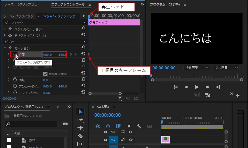Toggle テキスト (こんにちは) layer visibility eye
This screenshot has width=248, height=148.
point(10,36)
